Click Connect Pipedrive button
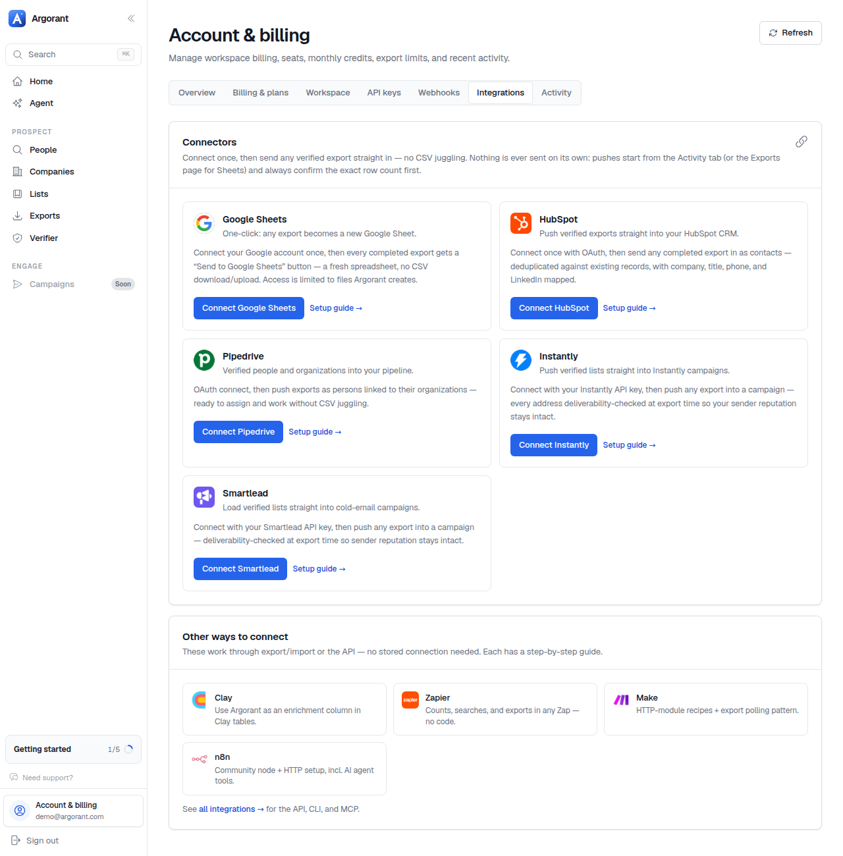 (238, 432)
